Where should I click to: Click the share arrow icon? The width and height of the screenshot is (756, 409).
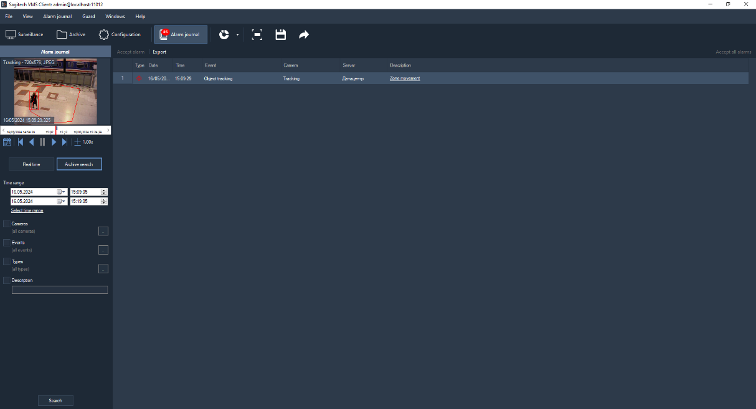[304, 35]
